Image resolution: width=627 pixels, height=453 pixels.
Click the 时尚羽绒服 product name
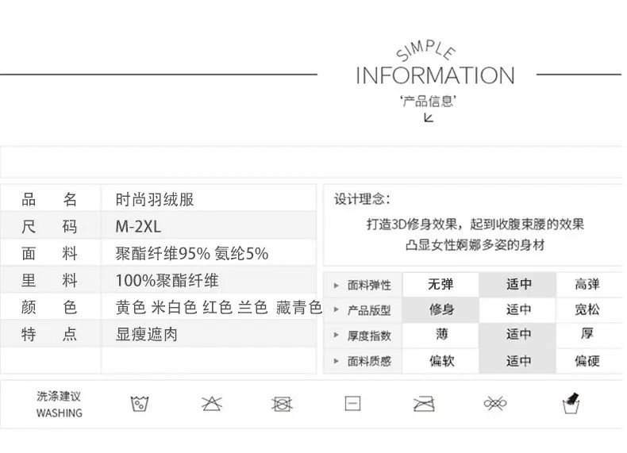(x=155, y=199)
